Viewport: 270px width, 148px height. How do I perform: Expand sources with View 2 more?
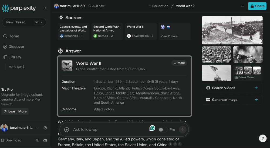(x=169, y=36)
